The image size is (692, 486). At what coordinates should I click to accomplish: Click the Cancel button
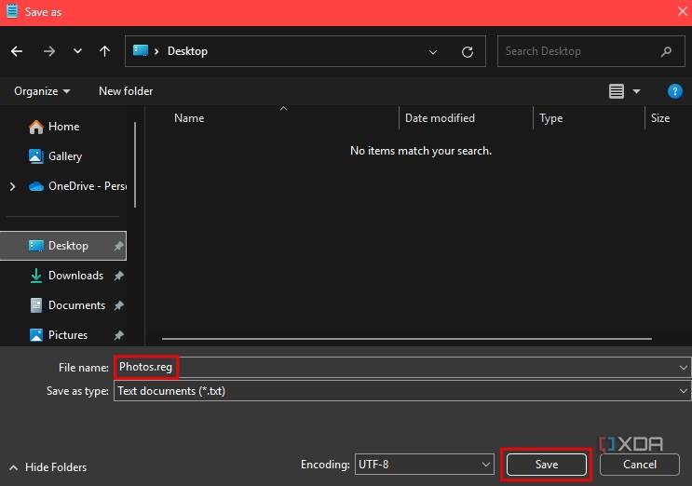tap(640, 465)
